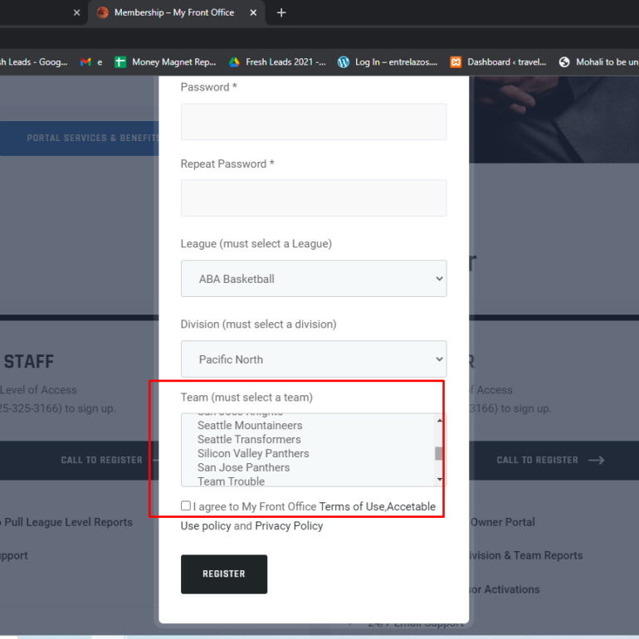This screenshot has width=639, height=639.
Task: Expand the League ABA Basketball dropdown
Action: tap(314, 279)
